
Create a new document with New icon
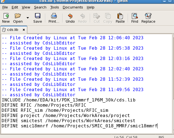[6, 18]
